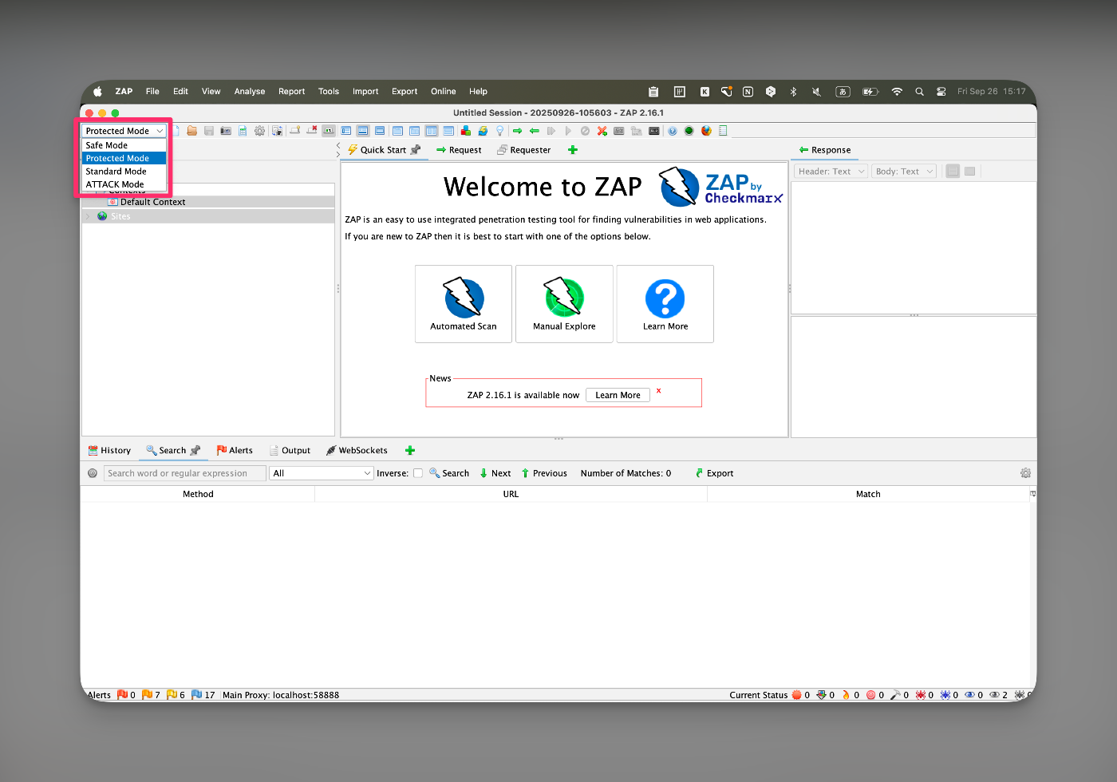This screenshot has width=1117, height=782.
Task: Toggle request and response side-by-side layout
Action: [x=432, y=131]
